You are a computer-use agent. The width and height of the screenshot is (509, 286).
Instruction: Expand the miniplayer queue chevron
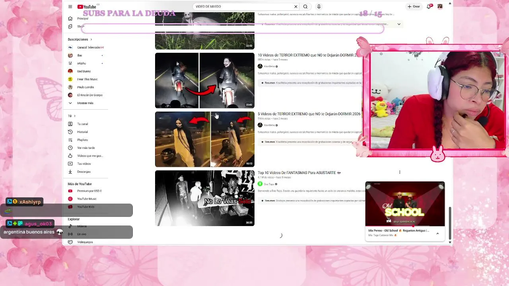pyautogui.click(x=437, y=234)
